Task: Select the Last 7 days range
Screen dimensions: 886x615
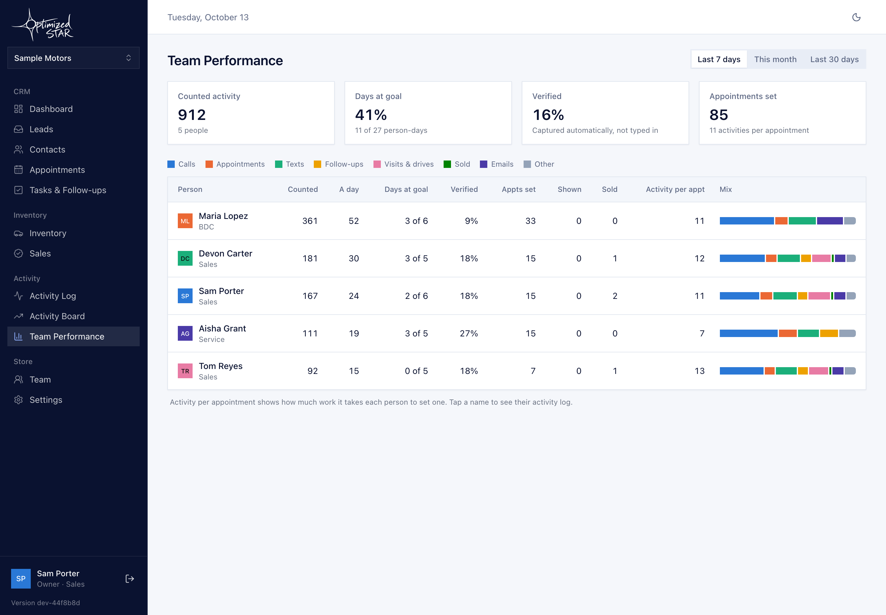Action: [x=719, y=59]
